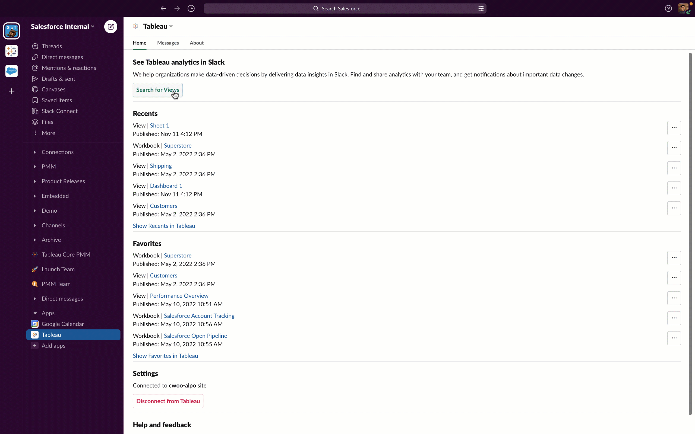
Task: Switch to the Messages tab
Action: click(168, 43)
